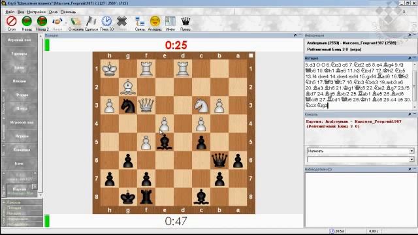Click the 0:47 clock below board

tap(176, 221)
